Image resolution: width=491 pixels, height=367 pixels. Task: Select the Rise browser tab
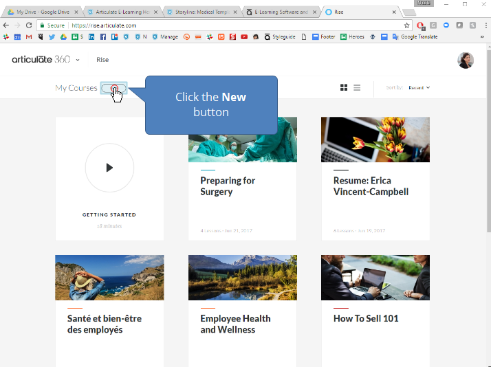(360, 12)
